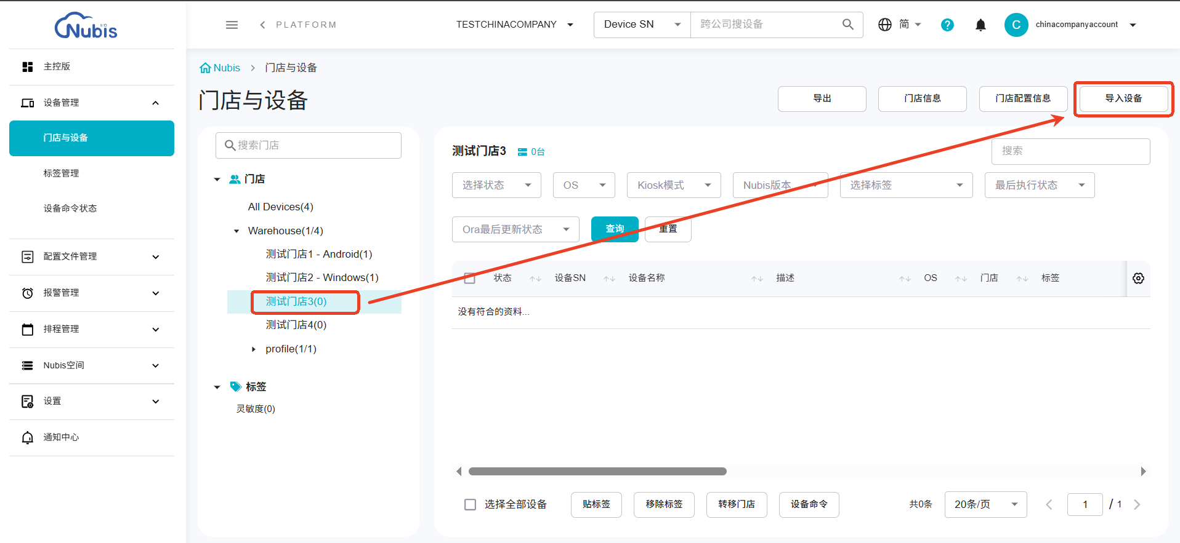Click the 门店配置信息 button

(x=1023, y=98)
